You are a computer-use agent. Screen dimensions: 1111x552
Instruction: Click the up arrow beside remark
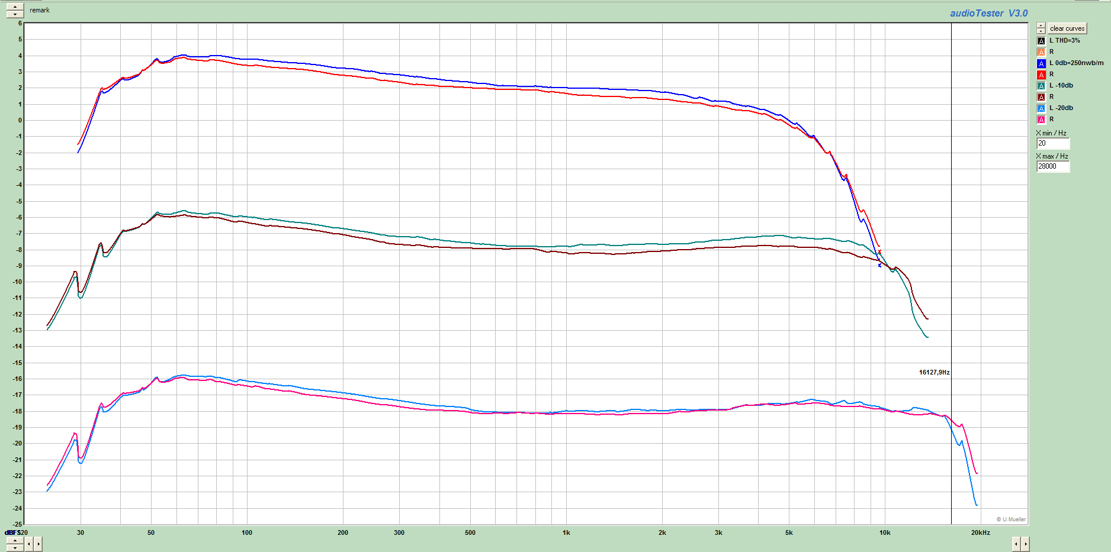[15, 7]
